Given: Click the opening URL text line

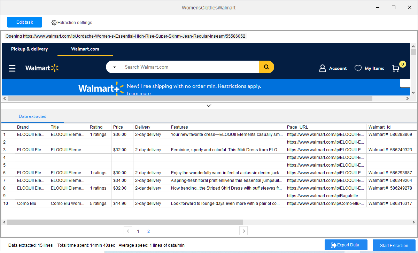Looking at the screenshot, I should tap(125, 36).
